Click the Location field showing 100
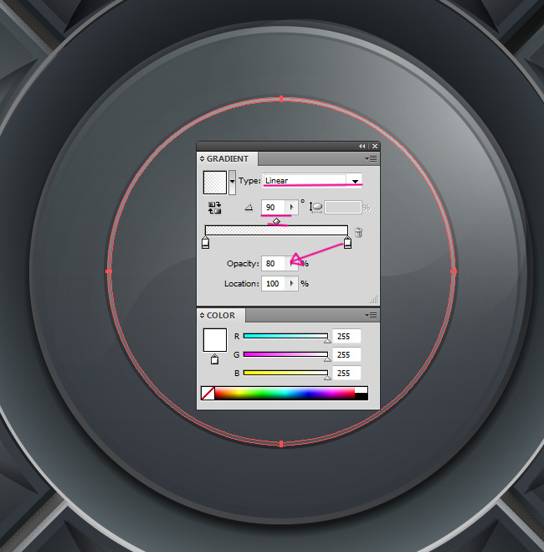The height and width of the screenshot is (552, 544). [x=273, y=284]
